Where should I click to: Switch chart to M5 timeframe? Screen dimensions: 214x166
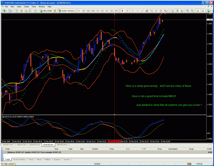(x=84, y=11)
